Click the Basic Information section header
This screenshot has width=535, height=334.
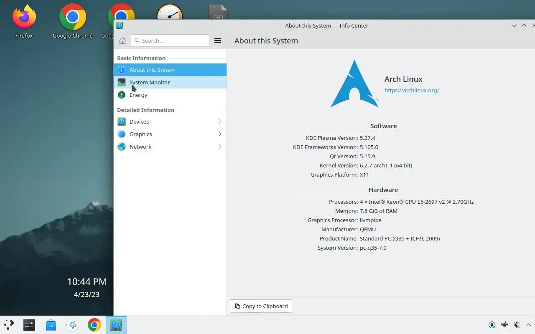click(141, 58)
